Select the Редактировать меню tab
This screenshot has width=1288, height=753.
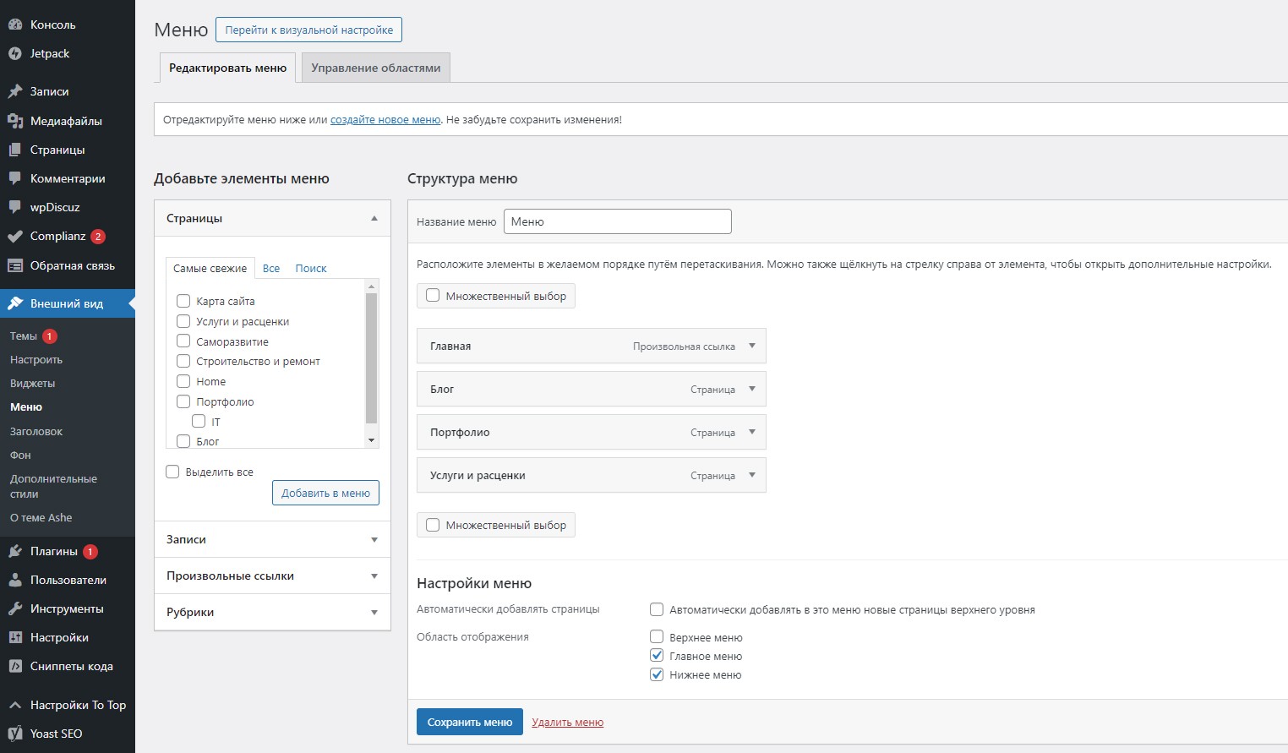click(x=227, y=68)
